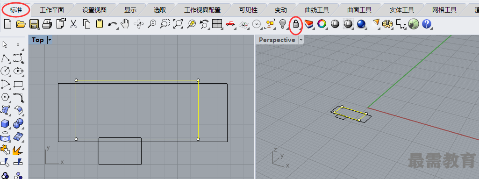The width and height of the screenshot is (479, 179).
Task: Click the rendered viewport sphere with grid
Action: tap(348, 24)
